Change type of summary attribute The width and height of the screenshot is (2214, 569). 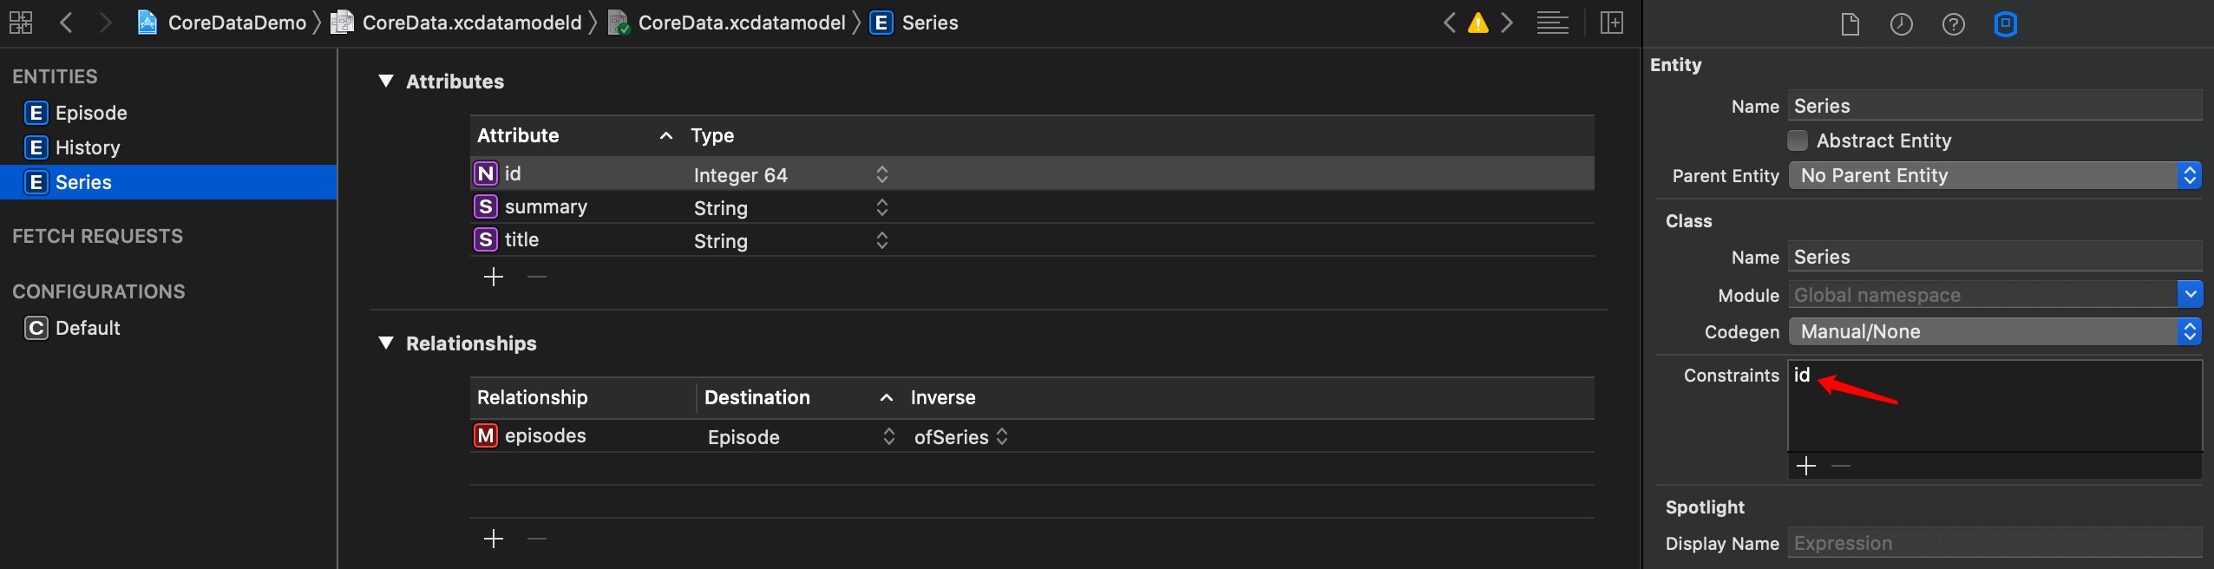point(790,207)
